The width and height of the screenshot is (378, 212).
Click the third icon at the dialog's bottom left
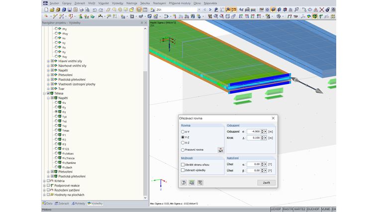click(x=200, y=183)
